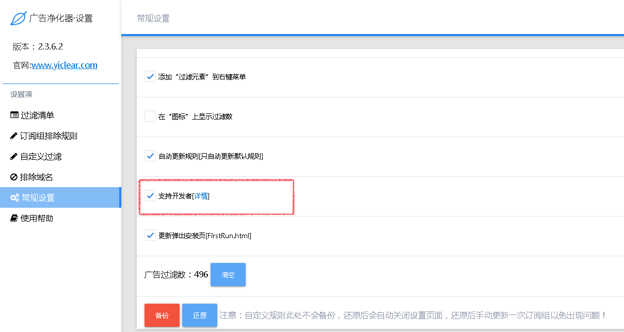This screenshot has height=332, width=624.
Task: Toggle 更新弹出安装页 FirstRun.html checkbox
Action: tap(150, 236)
